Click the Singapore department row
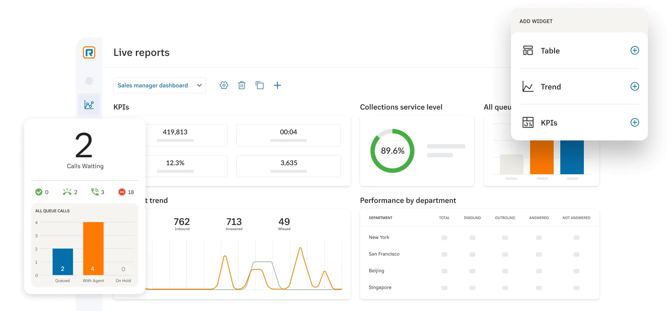The width and height of the screenshot is (670, 311). click(380, 287)
